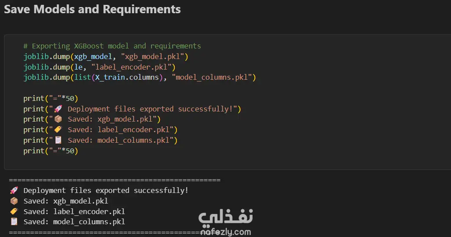Click the package emoji in the code cell

[x=58, y=119]
